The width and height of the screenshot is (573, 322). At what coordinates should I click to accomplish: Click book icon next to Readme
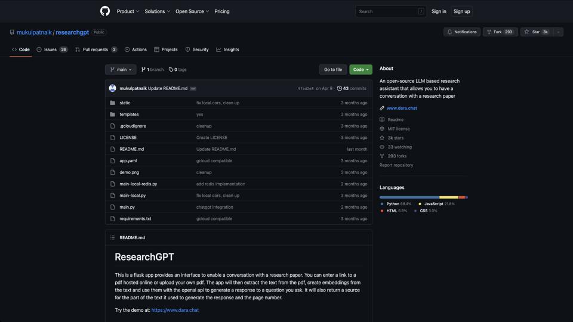[x=382, y=120]
